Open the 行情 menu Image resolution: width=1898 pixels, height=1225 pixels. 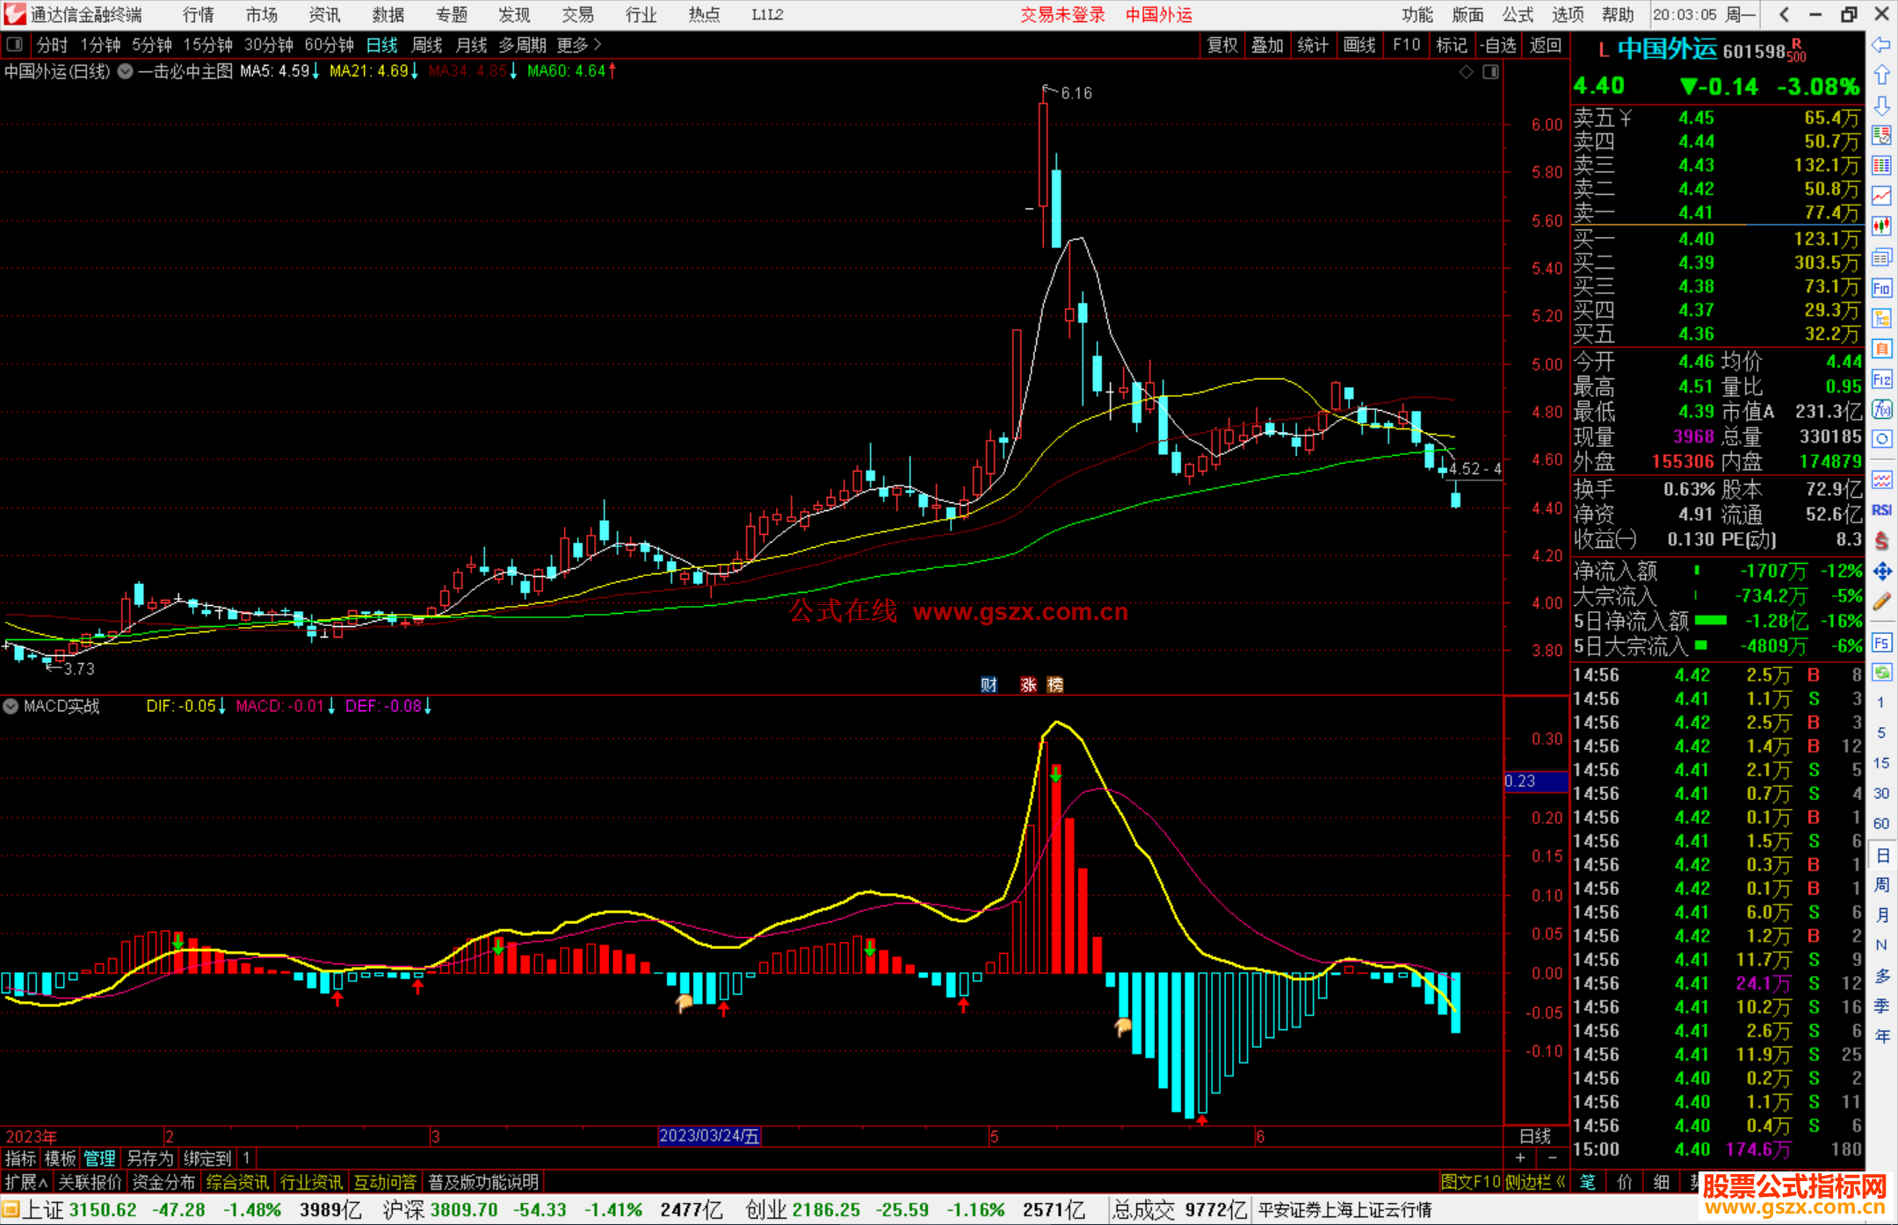click(199, 15)
